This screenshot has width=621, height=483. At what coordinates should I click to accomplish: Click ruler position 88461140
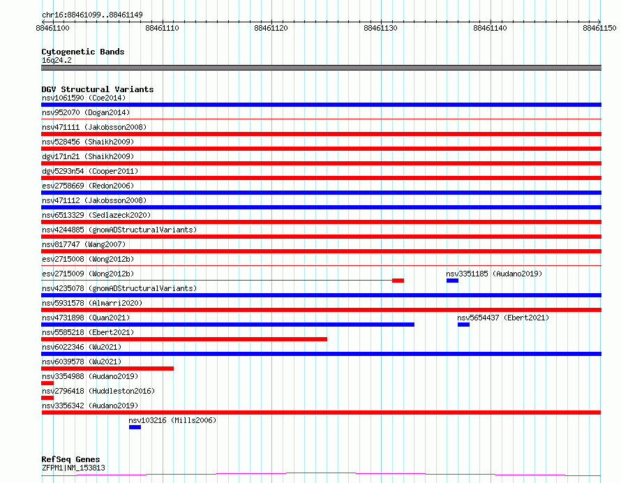[491, 28]
